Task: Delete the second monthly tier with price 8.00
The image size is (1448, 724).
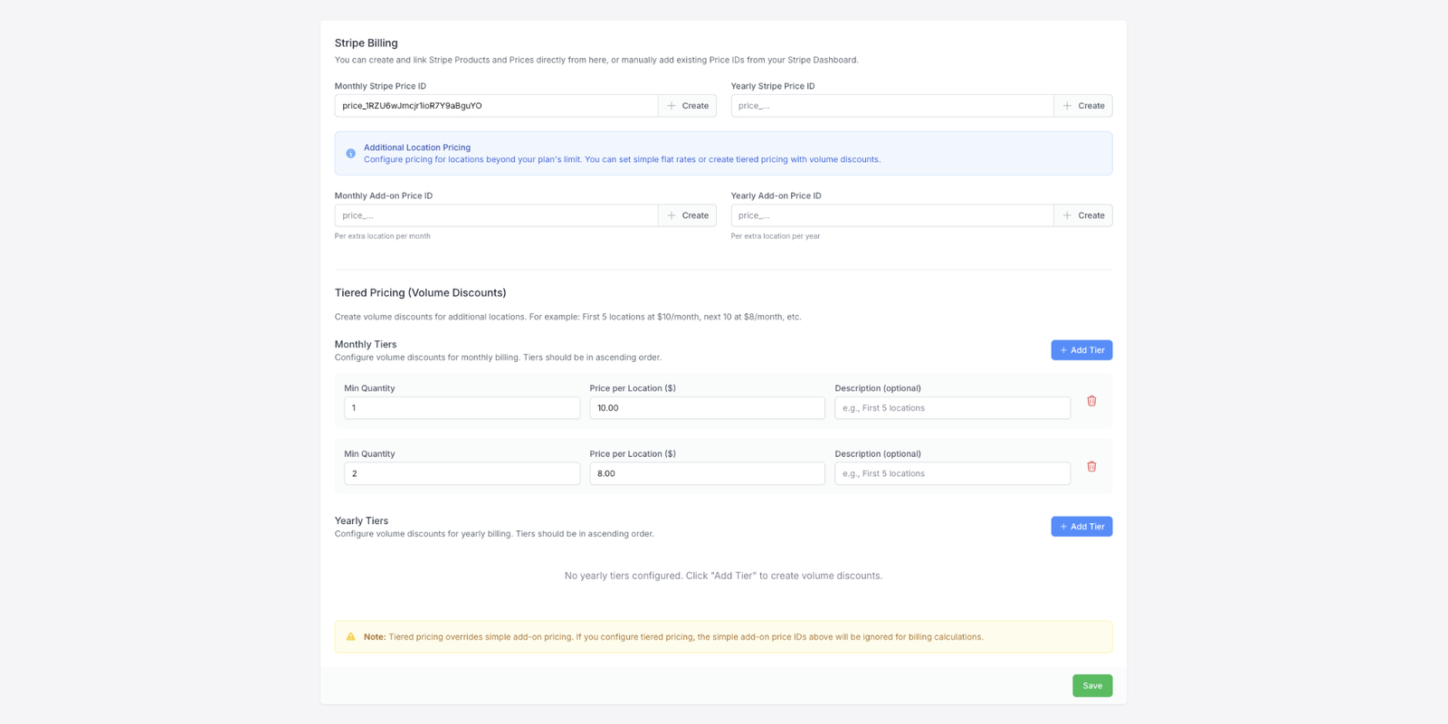Action: tap(1091, 467)
